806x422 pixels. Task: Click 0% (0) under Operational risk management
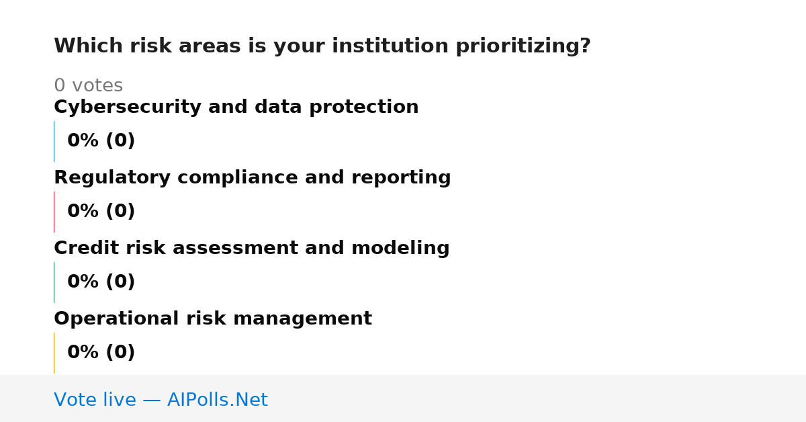click(x=101, y=353)
